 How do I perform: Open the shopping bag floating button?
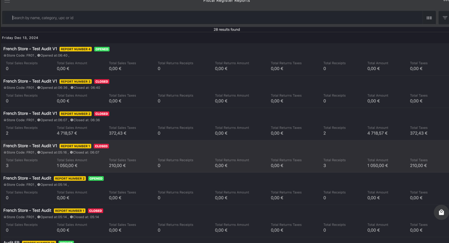pyautogui.click(x=441, y=212)
